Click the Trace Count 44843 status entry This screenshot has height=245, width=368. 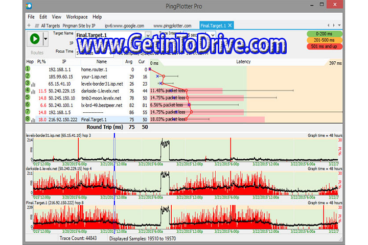(78, 238)
